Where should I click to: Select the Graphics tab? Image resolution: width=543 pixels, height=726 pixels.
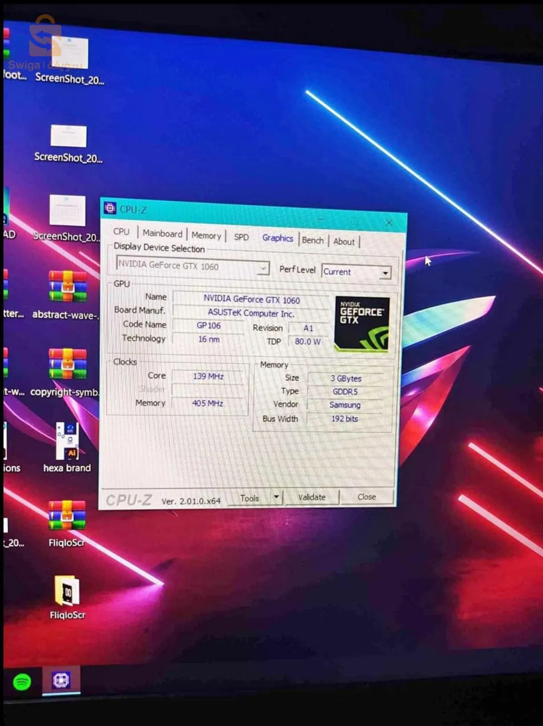tap(278, 238)
